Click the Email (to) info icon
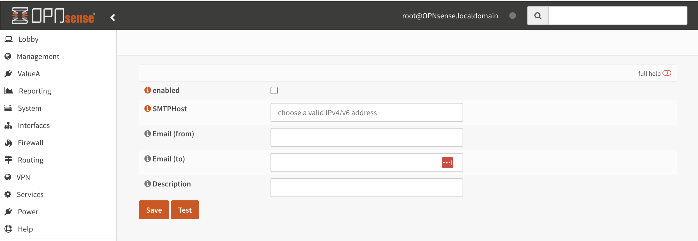The height and width of the screenshot is (241, 698). pyautogui.click(x=148, y=159)
